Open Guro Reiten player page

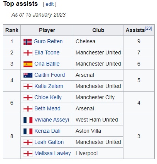point(48,41)
